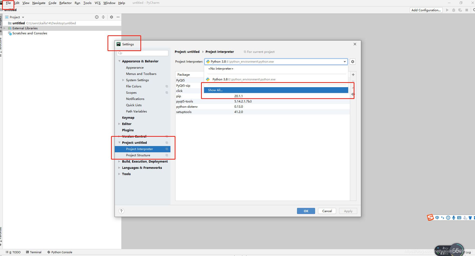Select Plugins settings page

128,130
